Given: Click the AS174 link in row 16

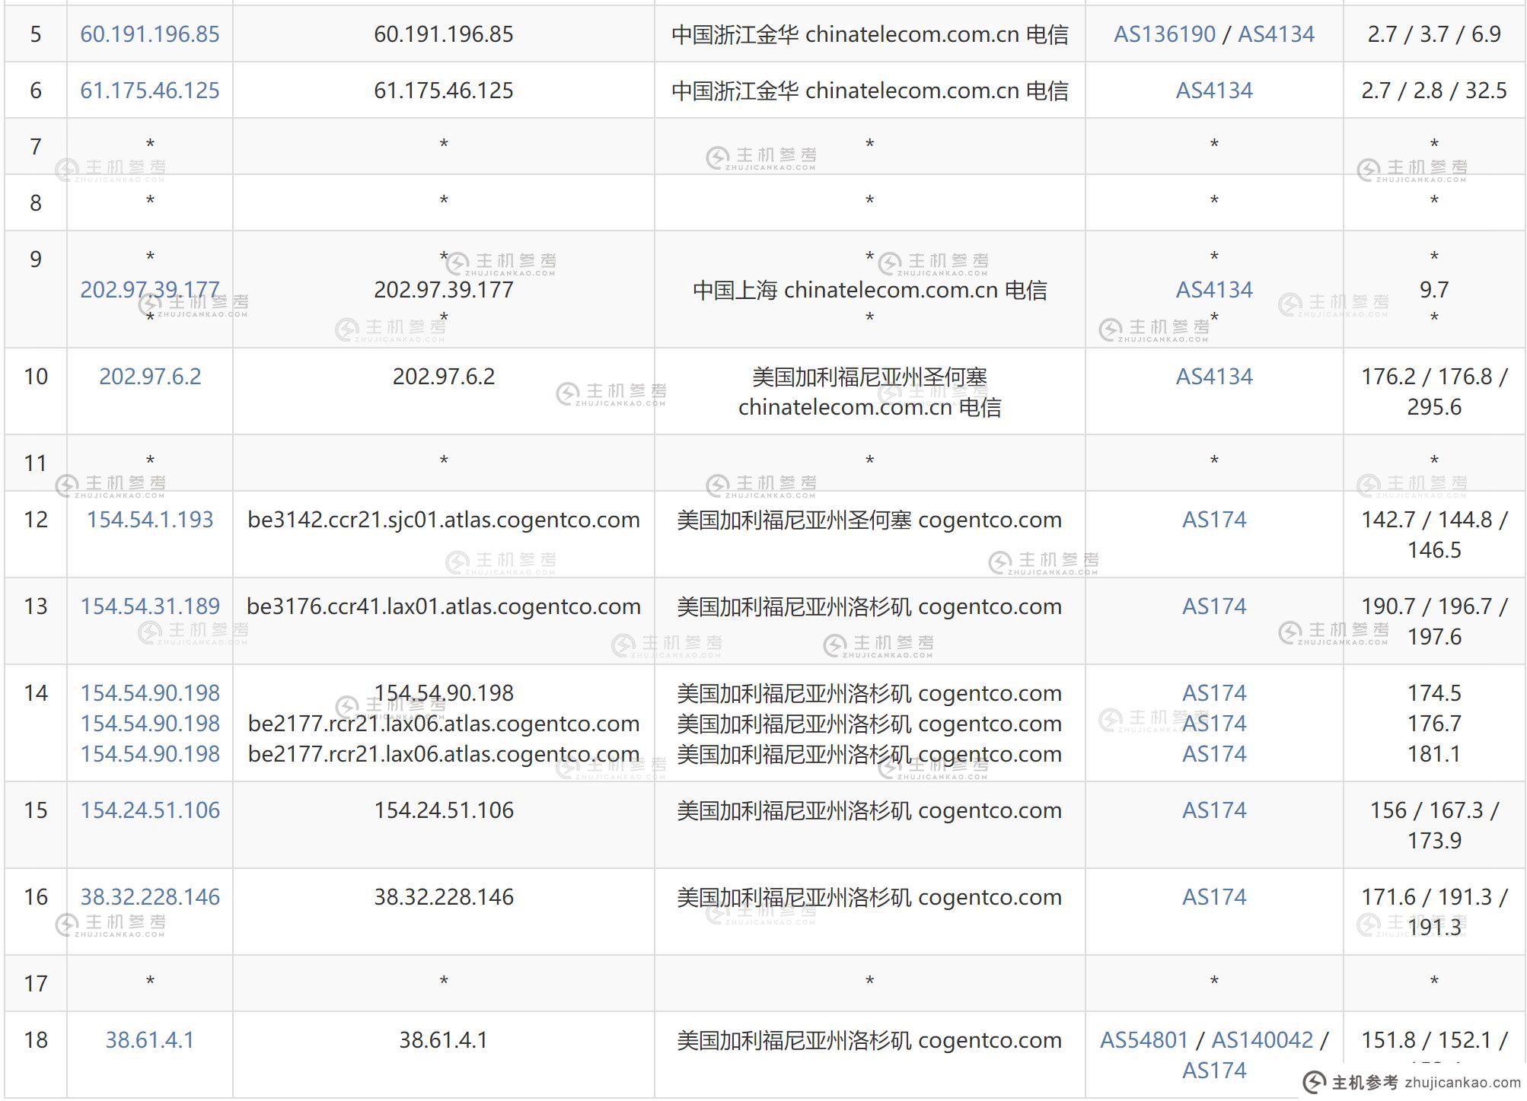Looking at the screenshot, I should pyautogui.click(x=1214, y=897).
